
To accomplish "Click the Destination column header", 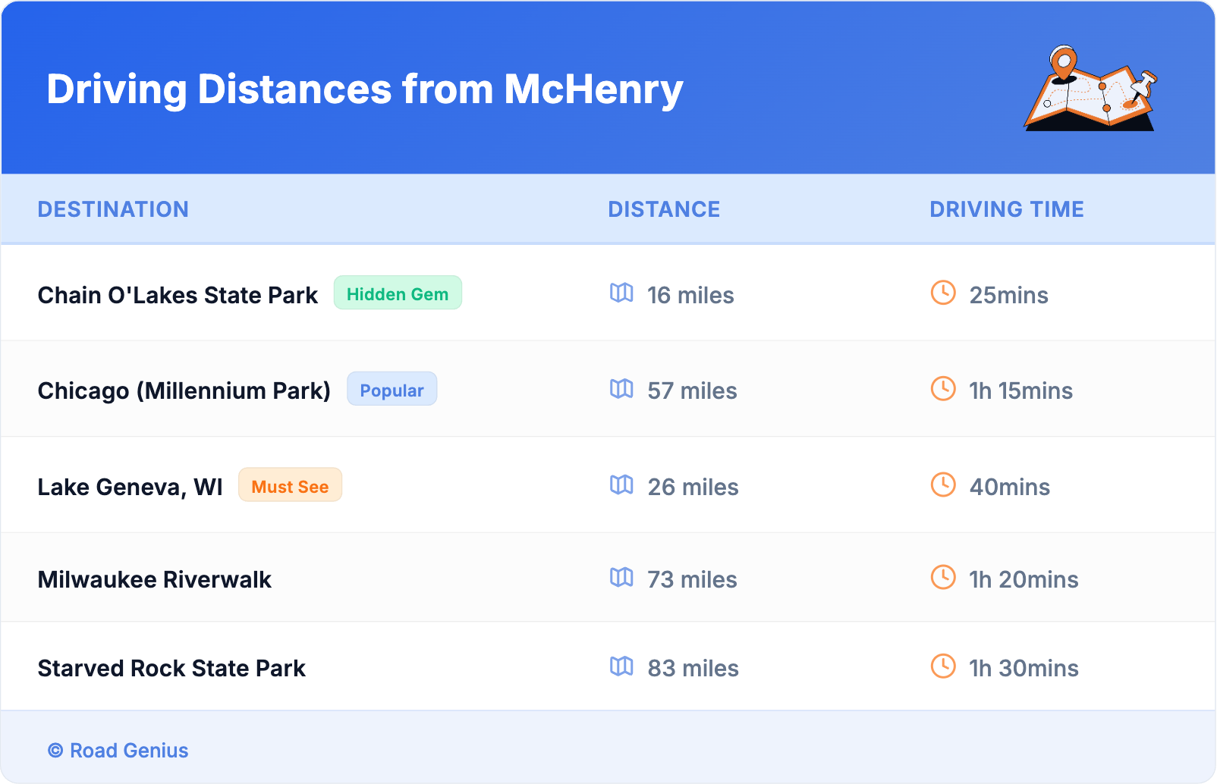I will (113, 209).
